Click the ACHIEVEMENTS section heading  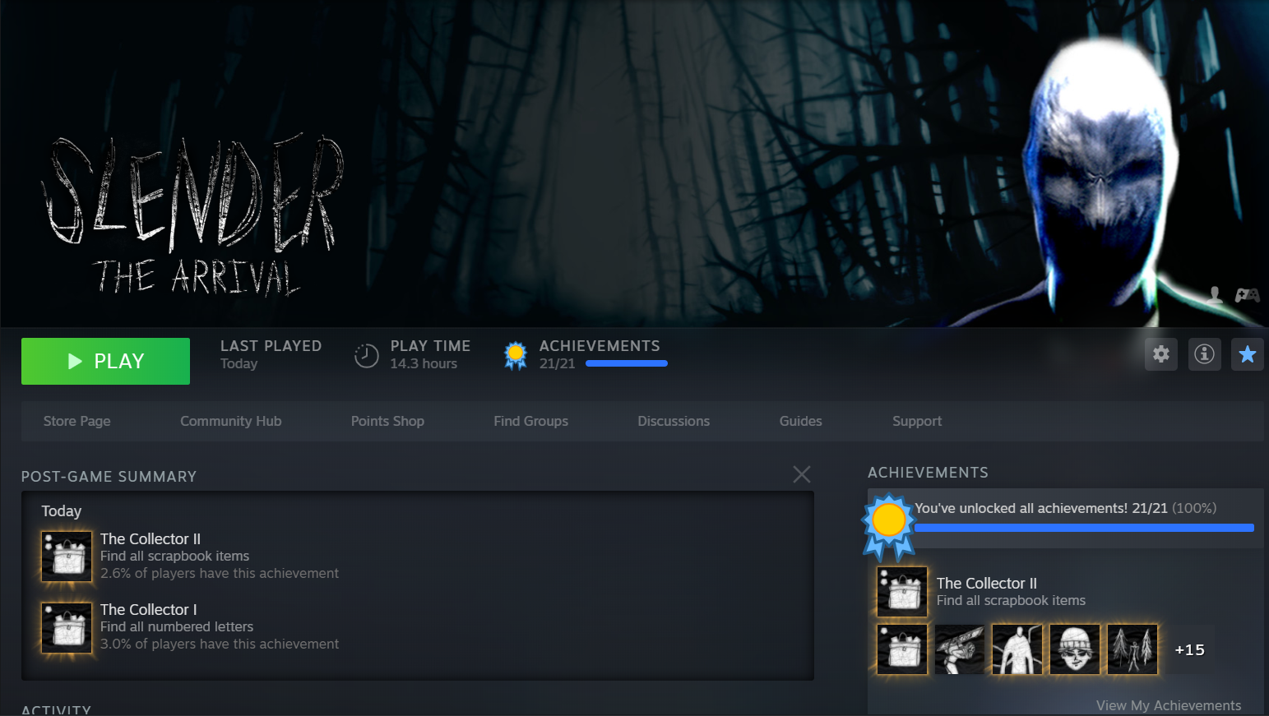coord(928,473)
